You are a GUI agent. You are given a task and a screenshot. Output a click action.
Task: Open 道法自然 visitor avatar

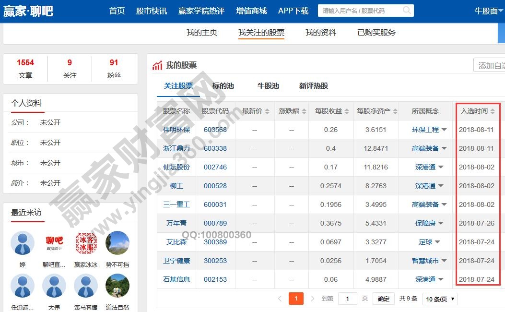click(x=117, y=287)
